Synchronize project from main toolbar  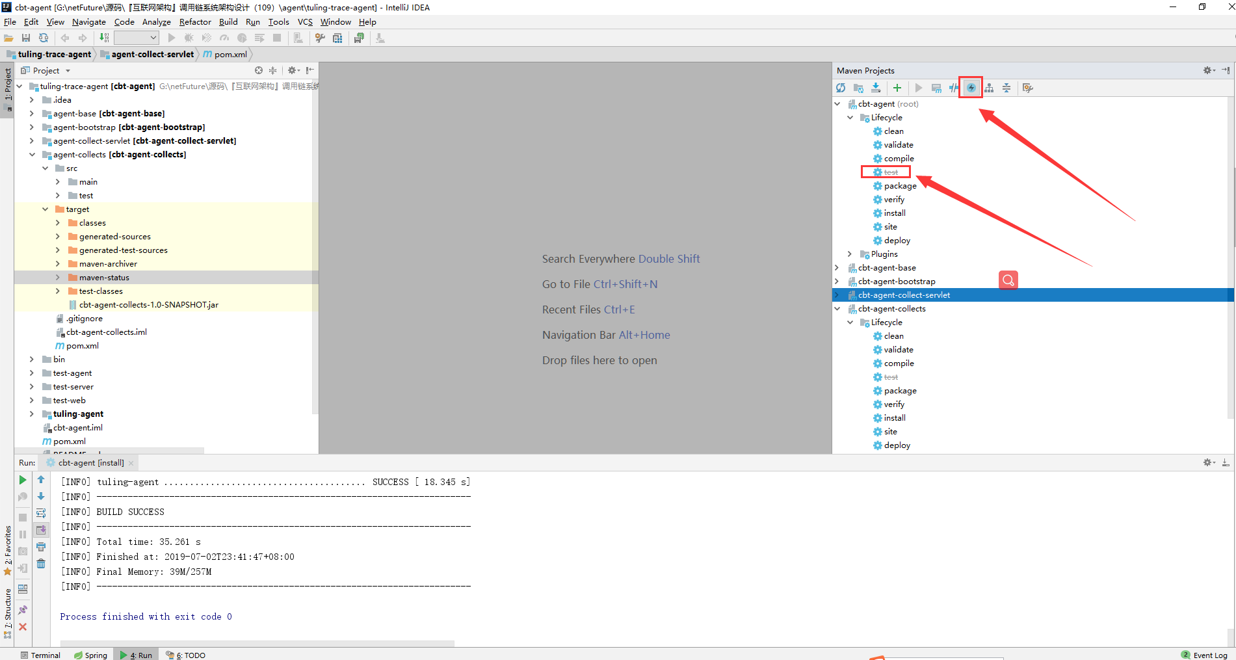(x=44, y=38)
